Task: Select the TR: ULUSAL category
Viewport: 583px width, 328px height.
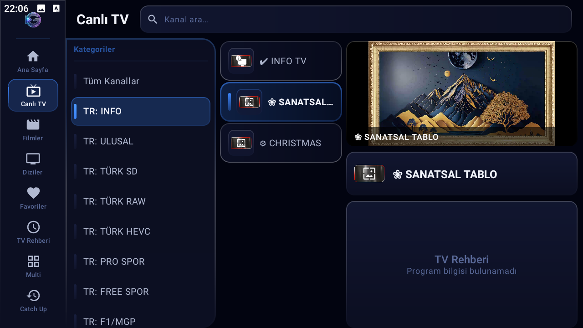Action: (141, 141)
